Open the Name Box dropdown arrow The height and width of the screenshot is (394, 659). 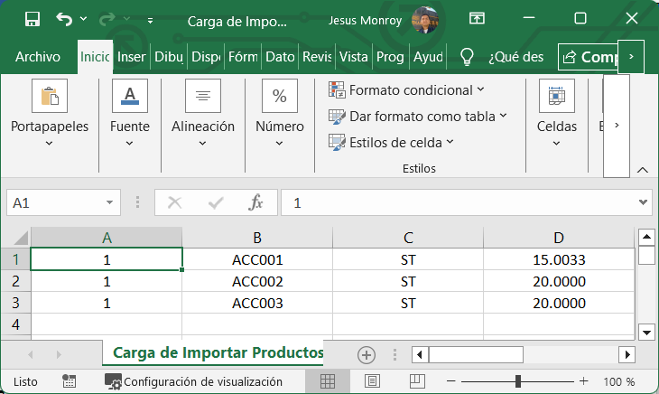point(110,203)
